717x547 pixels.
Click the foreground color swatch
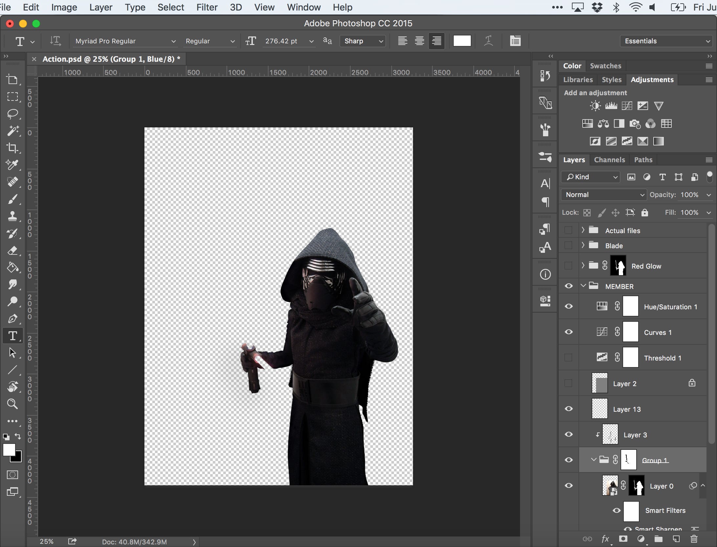[x=9, y=449]
